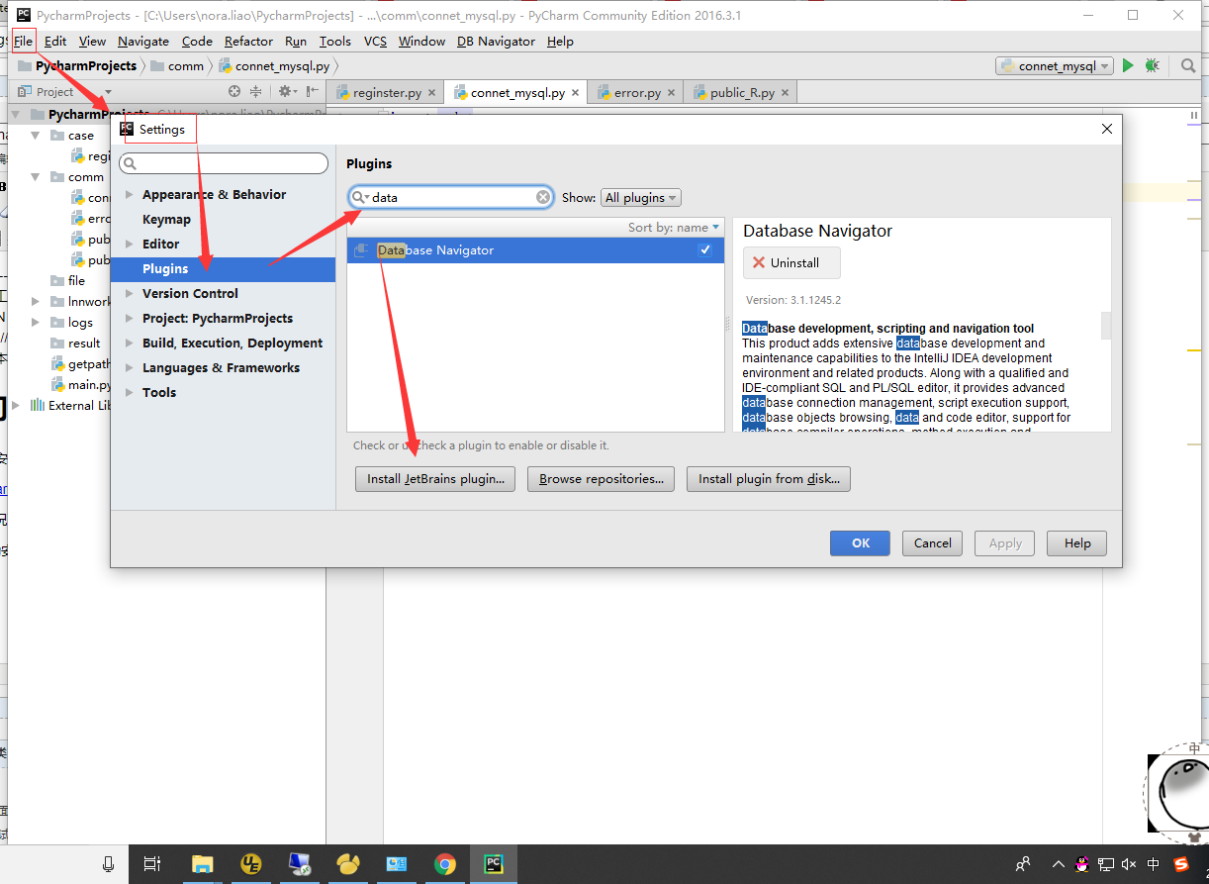Viewport: 1209px width, 884px height.
Task: Open the Project panel gear settings icon
Action: tap(286, 91)
